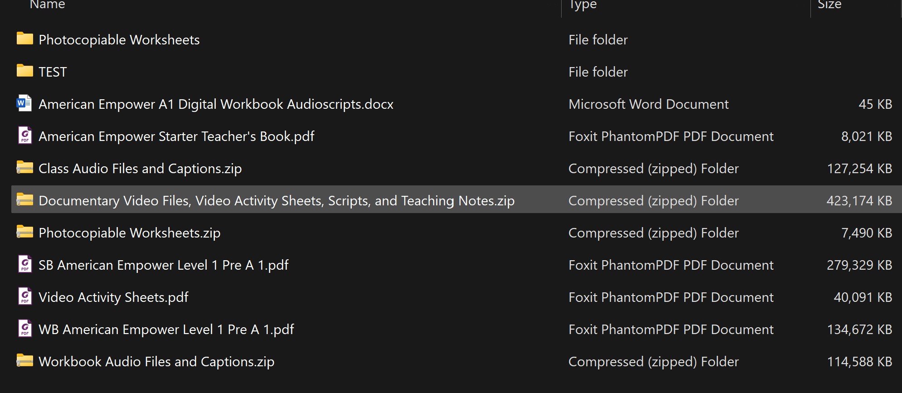Screen dimensions: 902x393
Task: Select the TEST folder name
Action: pyautogui.click(x=53, y=72)
